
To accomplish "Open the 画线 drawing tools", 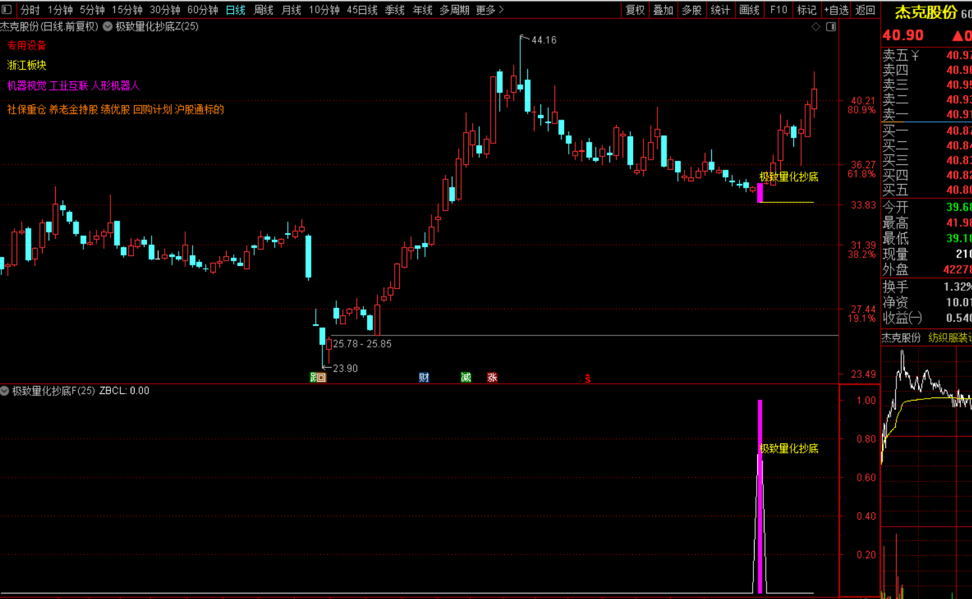I will [749, 10].
